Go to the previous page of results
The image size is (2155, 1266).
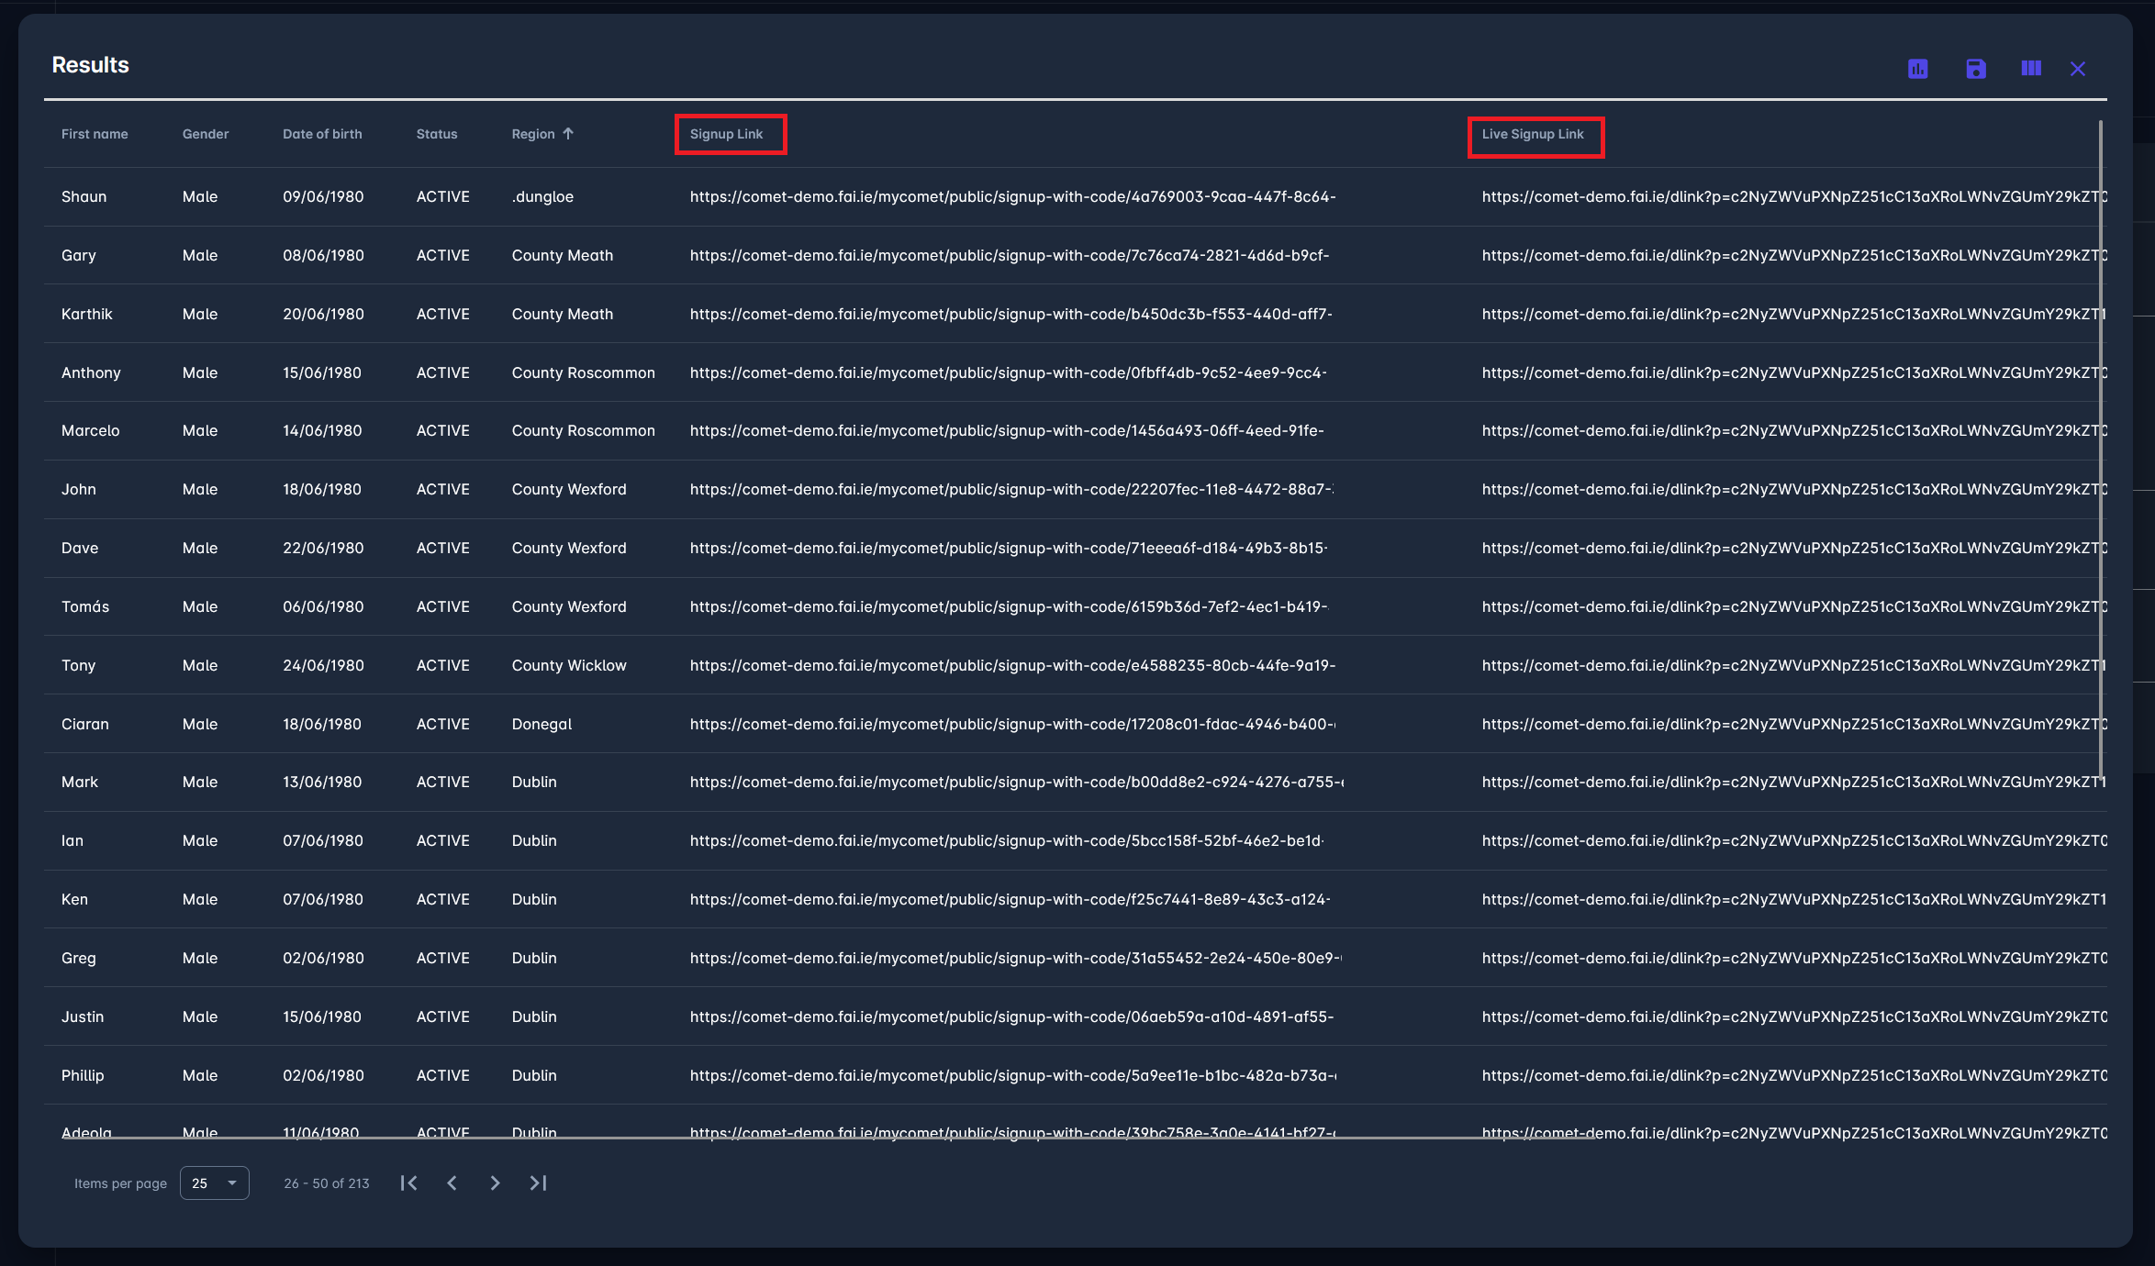point(452,1183)
